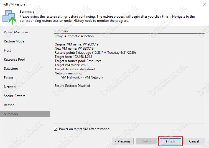Image resolution: width=209 pixels, height=148 pixels.
Task: Select the Summary step in sidebar
Action: pyautogui.click(x=25, y=114)
